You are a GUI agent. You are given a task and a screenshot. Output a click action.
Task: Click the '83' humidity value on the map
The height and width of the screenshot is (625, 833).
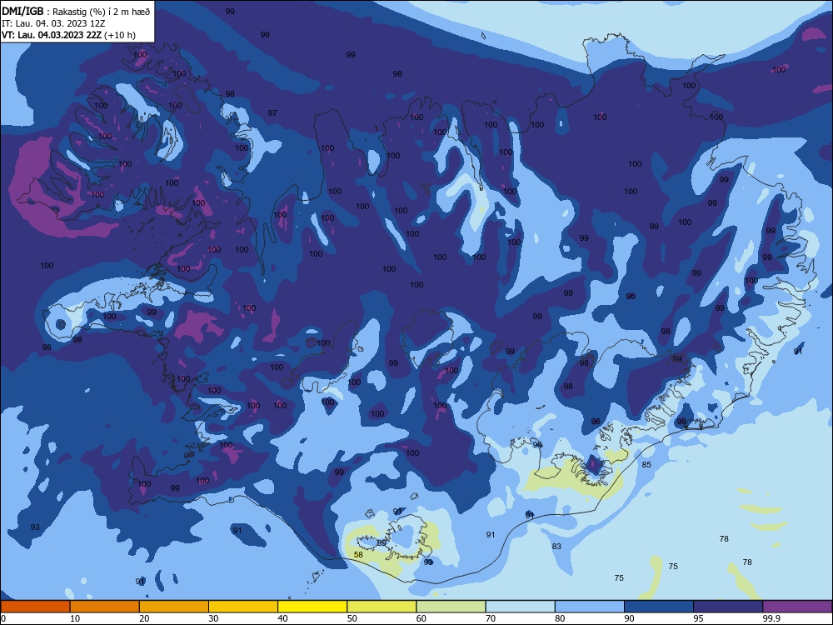pos(556,547)
